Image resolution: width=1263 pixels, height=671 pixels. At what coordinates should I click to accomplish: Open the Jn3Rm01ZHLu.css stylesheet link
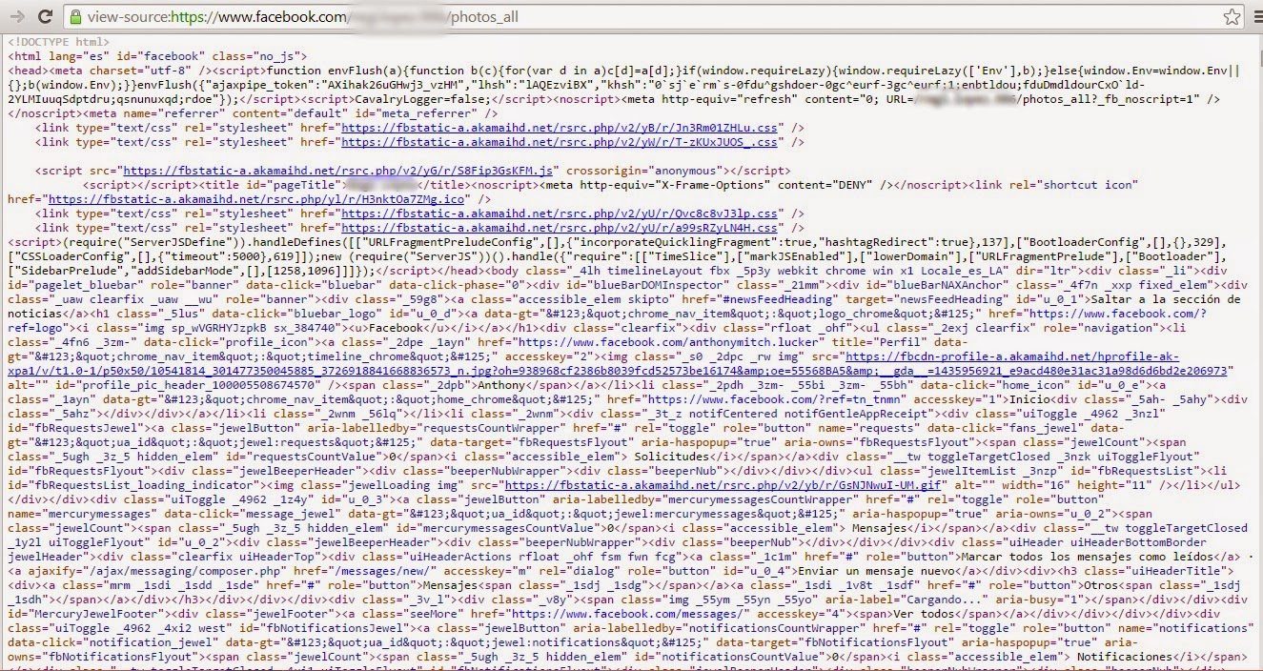[x=560, y=128]
